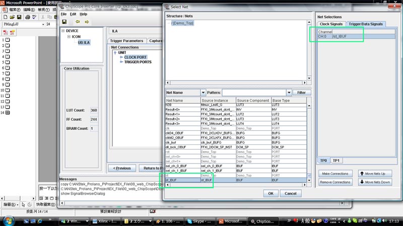The height and width of the screenshot is (226, 403).
Task: Select net row dll_lock_OBUF
Action: (x=236, y=147)
